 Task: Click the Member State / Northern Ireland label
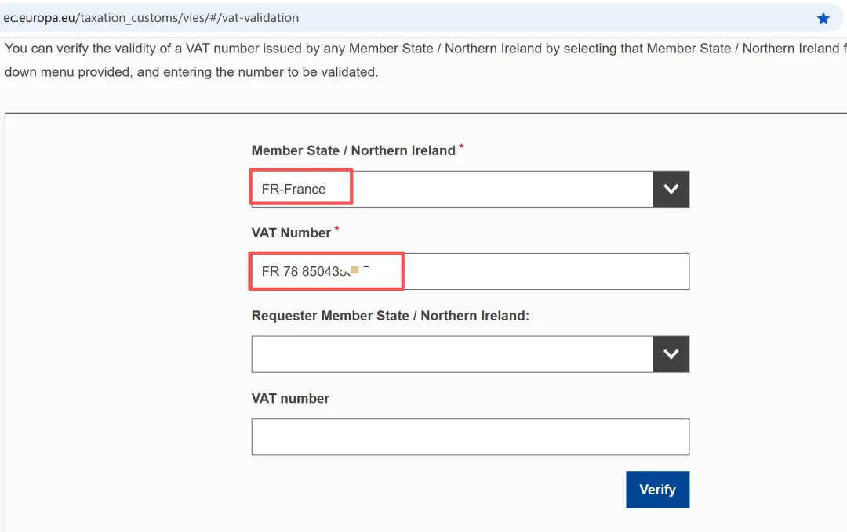[353, 150]
